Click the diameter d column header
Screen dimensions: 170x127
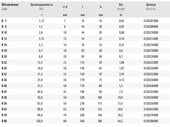[65, 7]
